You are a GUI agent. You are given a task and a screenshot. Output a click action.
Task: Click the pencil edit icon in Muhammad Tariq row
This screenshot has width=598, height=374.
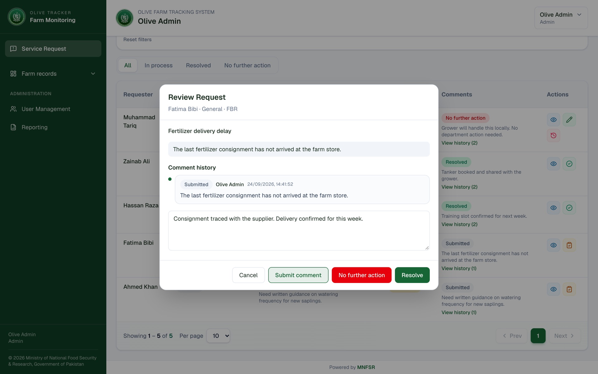click(569, 120)
